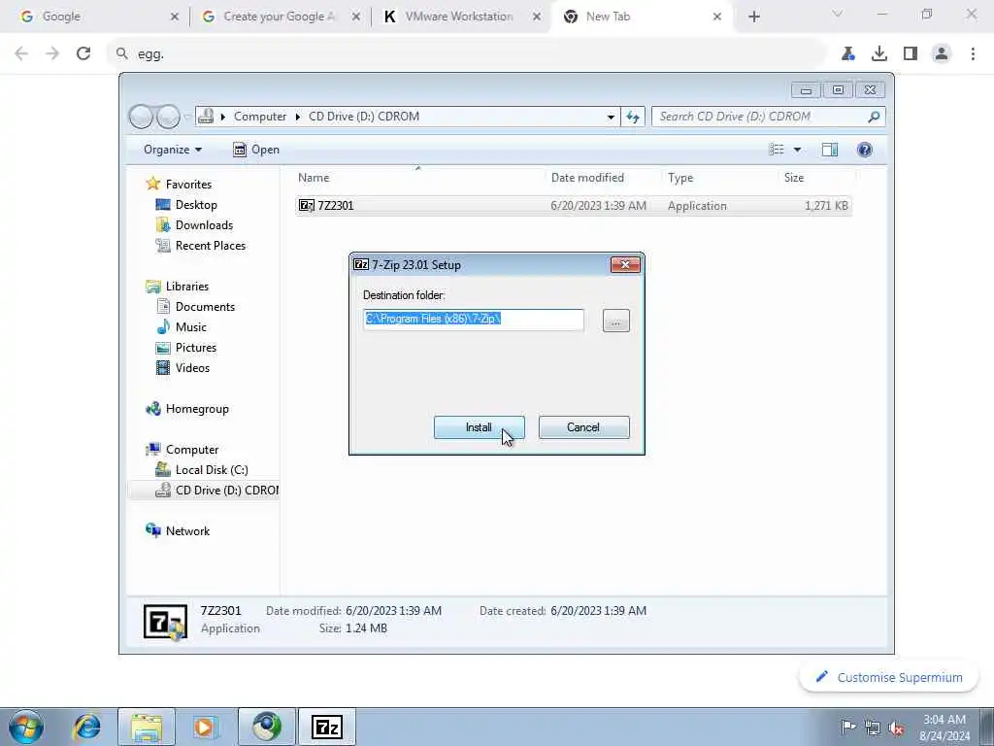This screenshot has height=746, width=994.
Task: Launch Internet Explorer from the taskbar
Action: pos(86,727)
